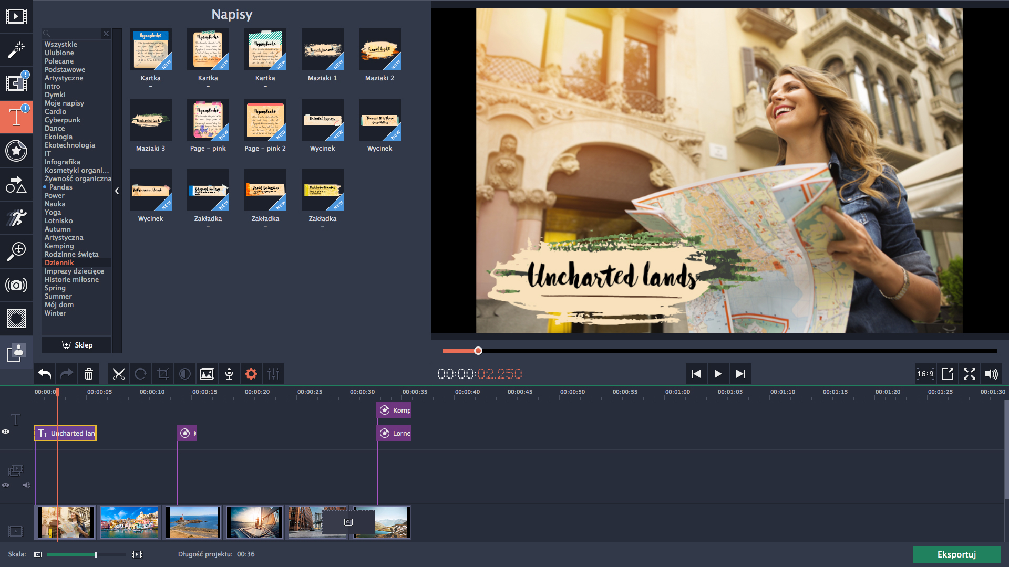Click the timeline scale slider

click(x=96, y=554)
